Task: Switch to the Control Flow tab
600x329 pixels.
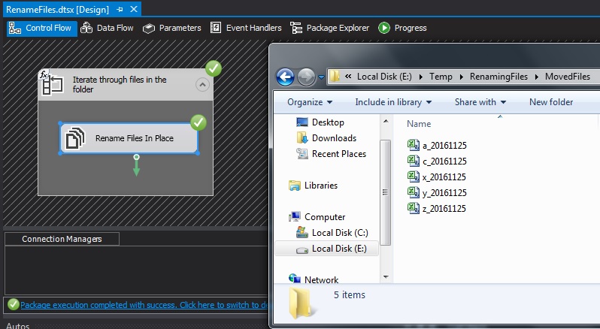Action: coord(41,29)
